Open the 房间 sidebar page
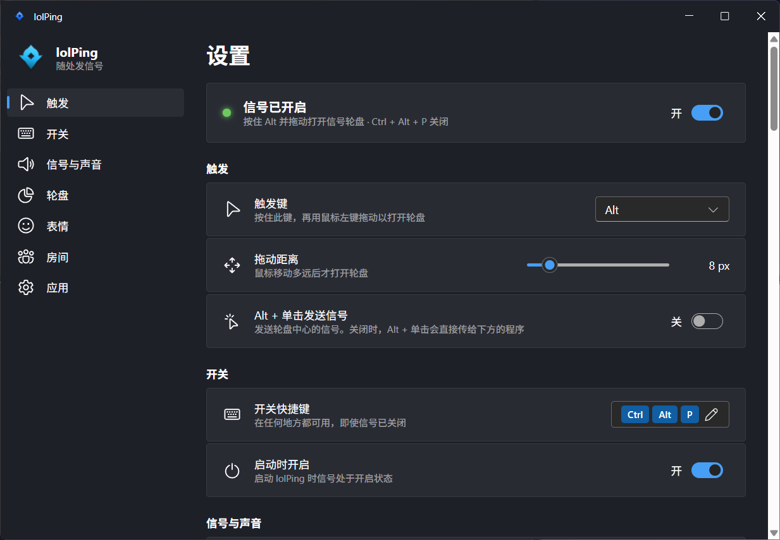The height and width of the screenshot is (540, 780). click(96, 256)
